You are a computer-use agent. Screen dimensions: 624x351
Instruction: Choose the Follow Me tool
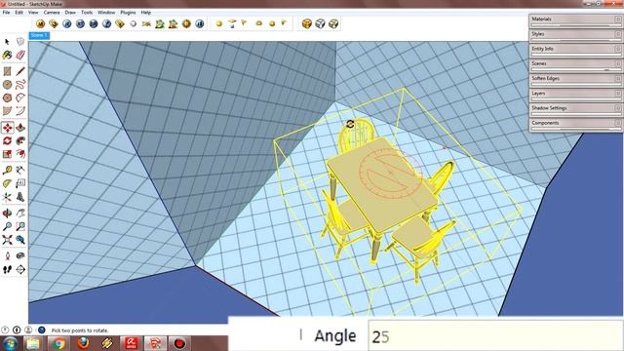point(20,140)
